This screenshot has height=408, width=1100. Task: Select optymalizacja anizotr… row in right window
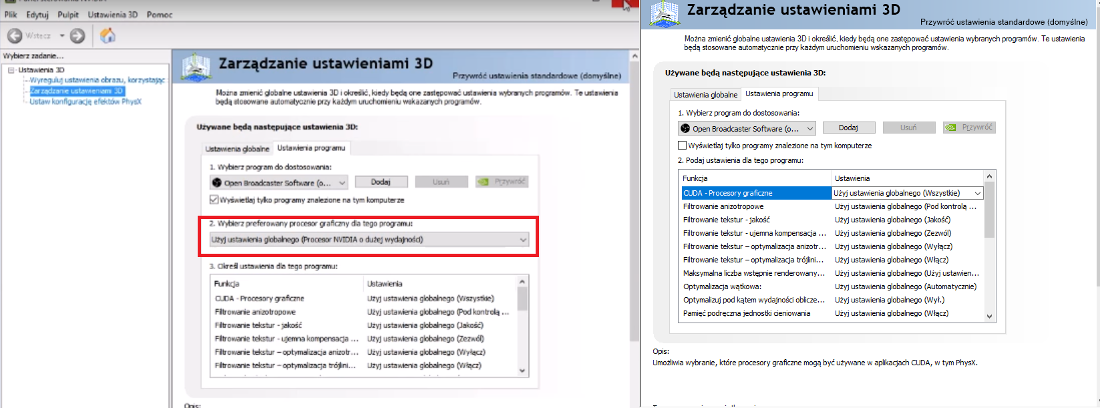tap(832, 246)
